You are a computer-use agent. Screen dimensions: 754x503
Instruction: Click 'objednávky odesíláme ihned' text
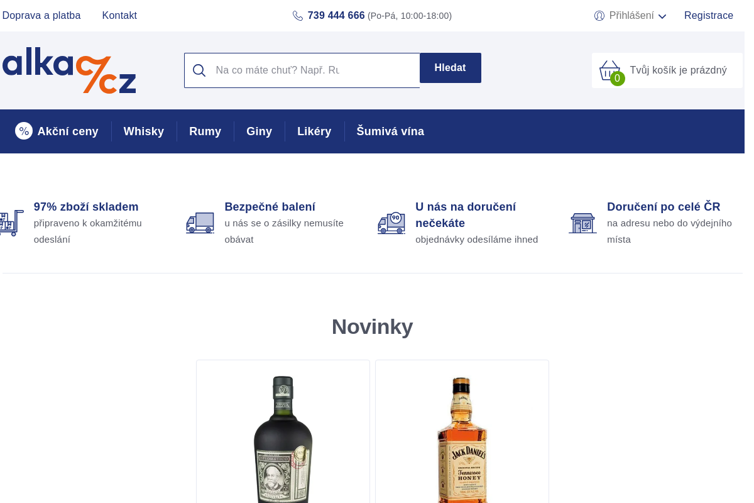tap(477, 240)
